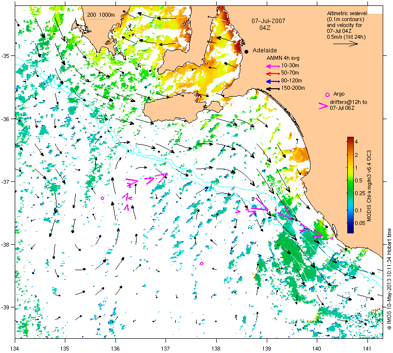Click the black 150-200m legend arrow
Screen dimensions: 393x353
pyautogui.click(x=273, y=89)
